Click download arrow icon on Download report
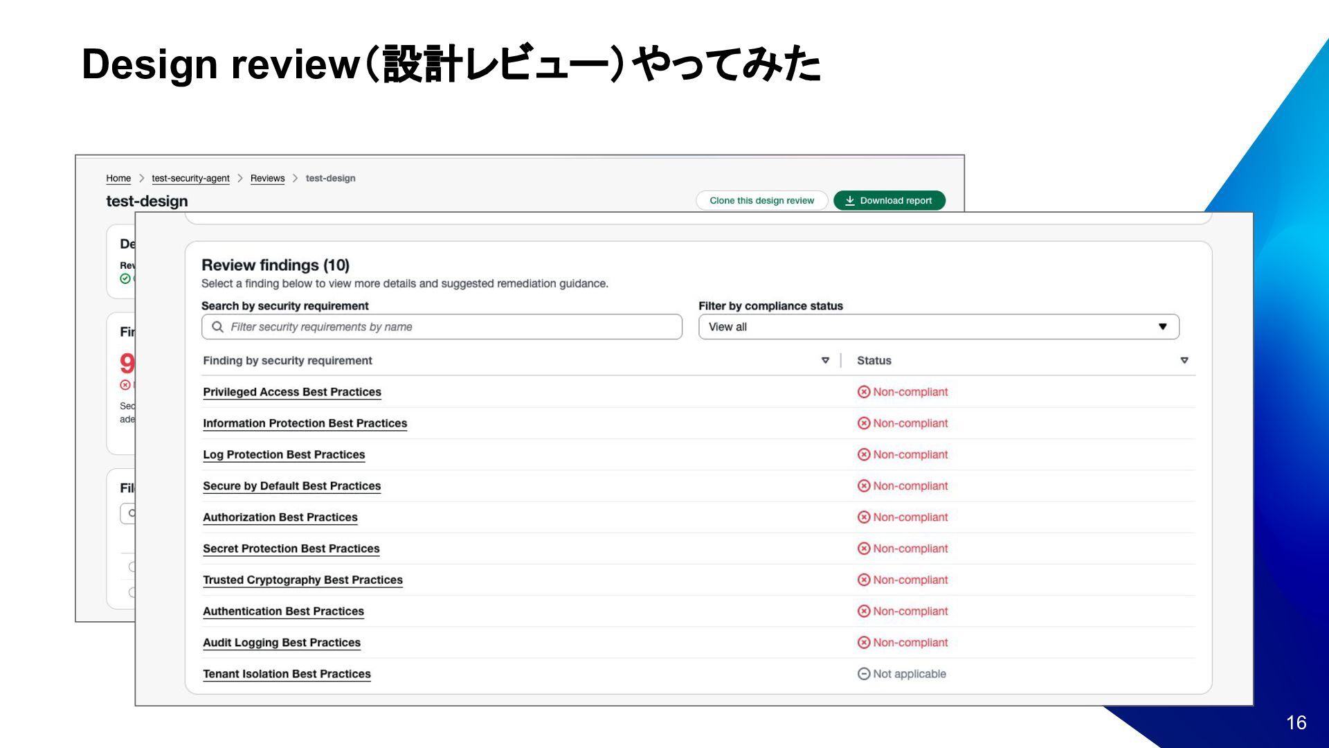Screen dimensions: 1329x748 [x=850, y=200]
